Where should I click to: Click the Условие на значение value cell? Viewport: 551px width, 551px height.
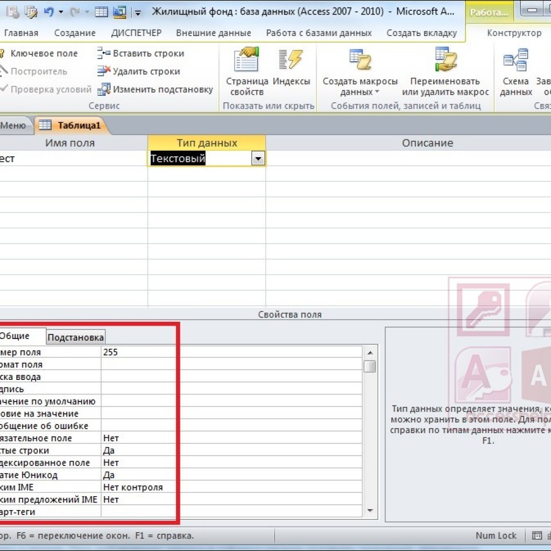tap(231, 414)
